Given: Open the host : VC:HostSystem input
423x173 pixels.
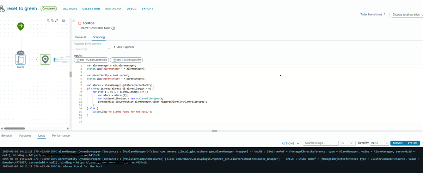Looking at the screenshot, I should pos(126,60).
